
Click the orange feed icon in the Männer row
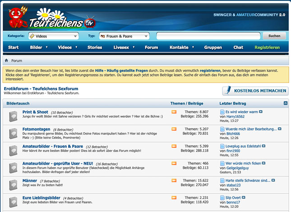click(x=174, y=180)
